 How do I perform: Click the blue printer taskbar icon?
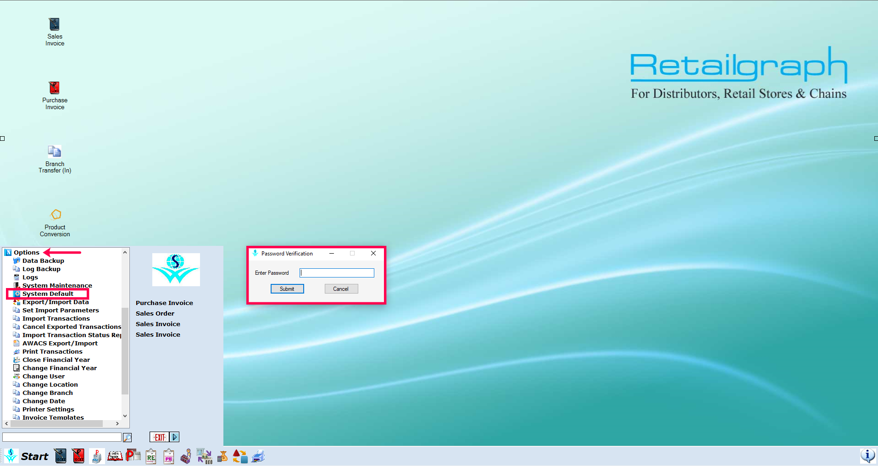click(258, 456)
